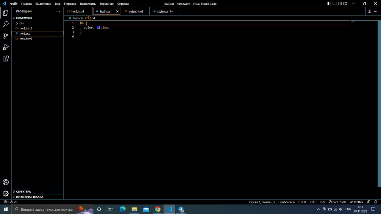Click the Prettier status bar button

point(356,202)
